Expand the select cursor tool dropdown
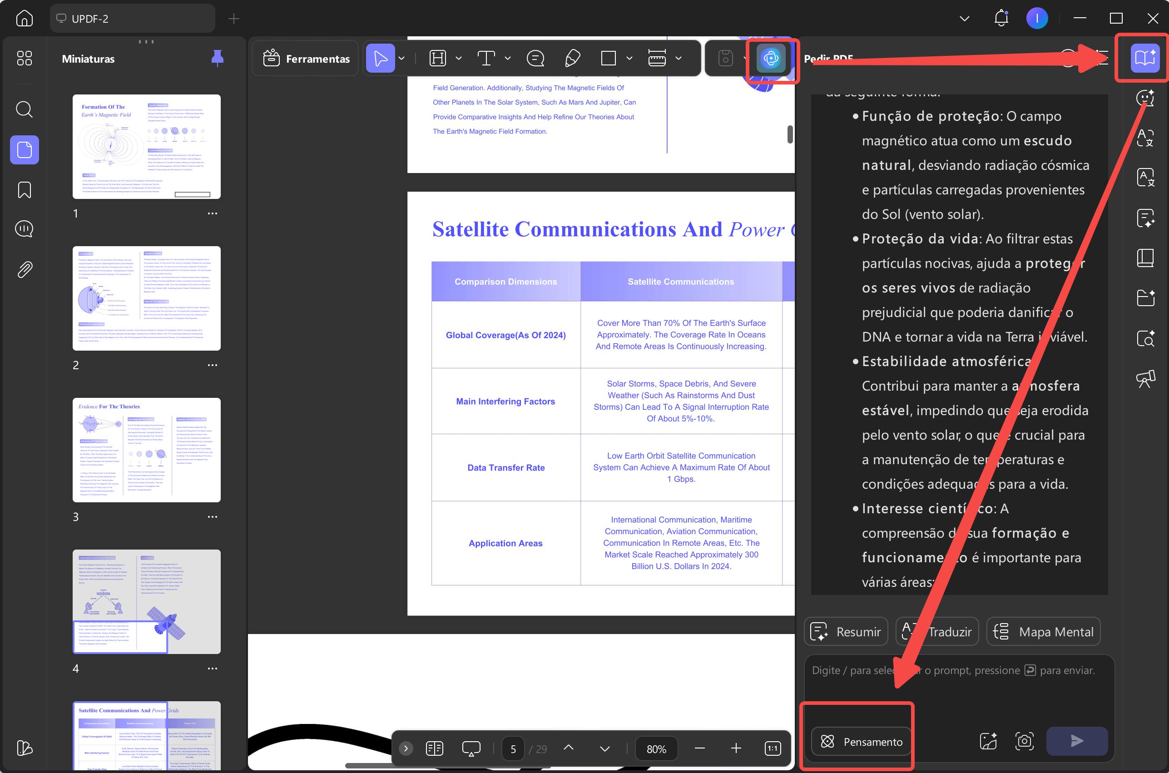Image resolution: width=1169 pixels, height=773 pixels. click(401, 58)
